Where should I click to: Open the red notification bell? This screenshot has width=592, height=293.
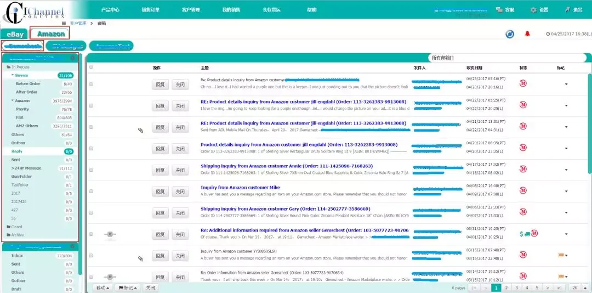click(x=527, y=33)
